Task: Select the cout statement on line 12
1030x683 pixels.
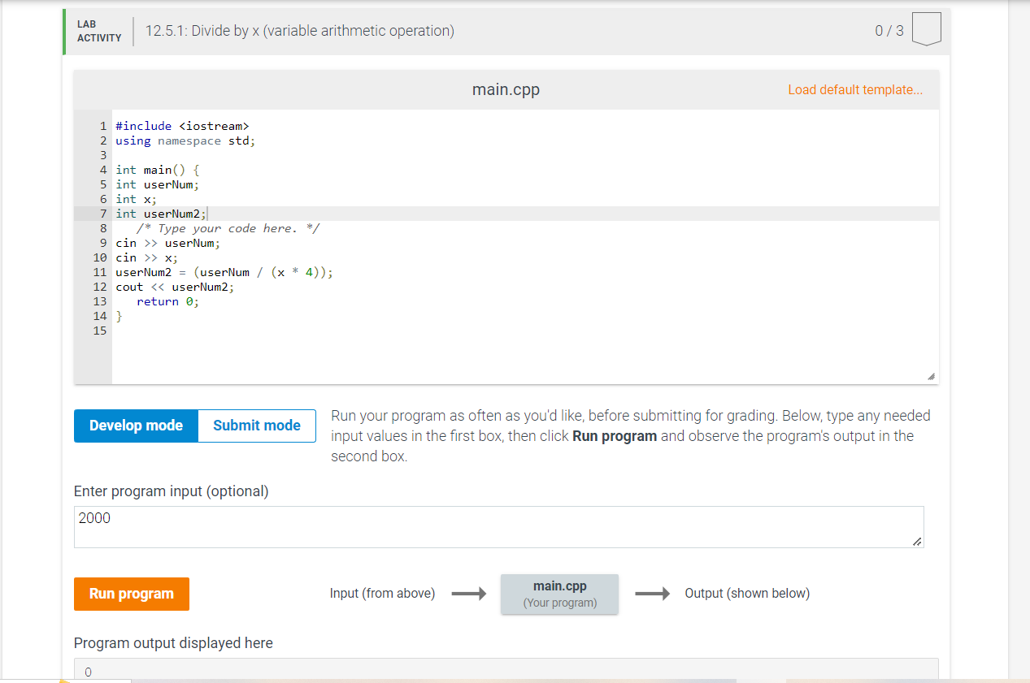Action: coord(175,287)
